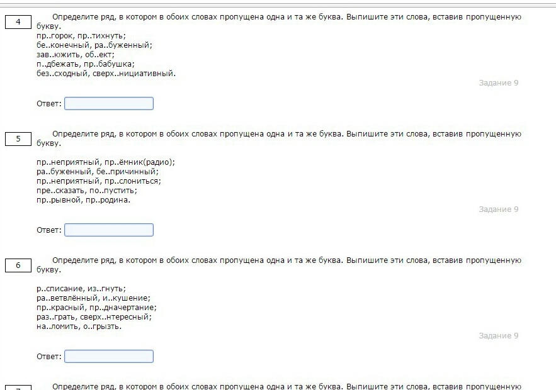Image resolution: width=556 pixels, height=390 pixels.
Task: Select the answer box for question 6
Action: point(108,356)
